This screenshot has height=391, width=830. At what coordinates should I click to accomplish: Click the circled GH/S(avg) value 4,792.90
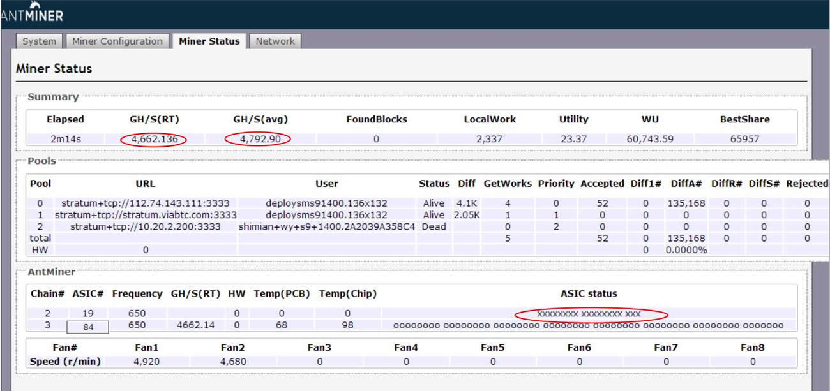click(257, 139)
